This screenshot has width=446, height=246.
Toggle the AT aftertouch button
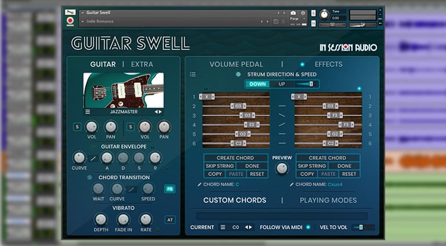click(170, 220)
